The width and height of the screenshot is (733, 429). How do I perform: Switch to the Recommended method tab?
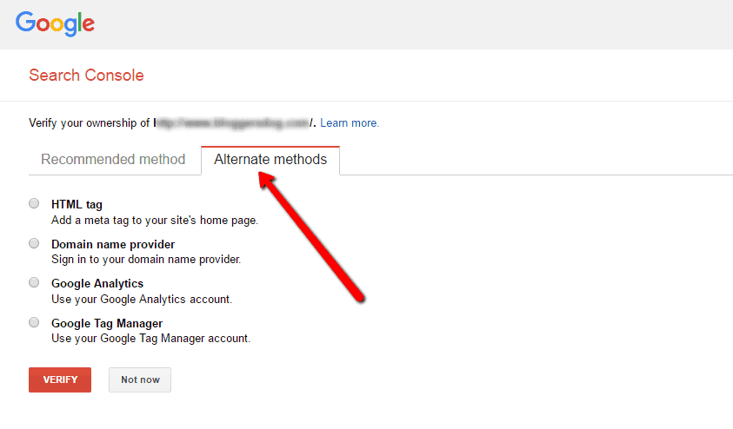coord(113,160)
